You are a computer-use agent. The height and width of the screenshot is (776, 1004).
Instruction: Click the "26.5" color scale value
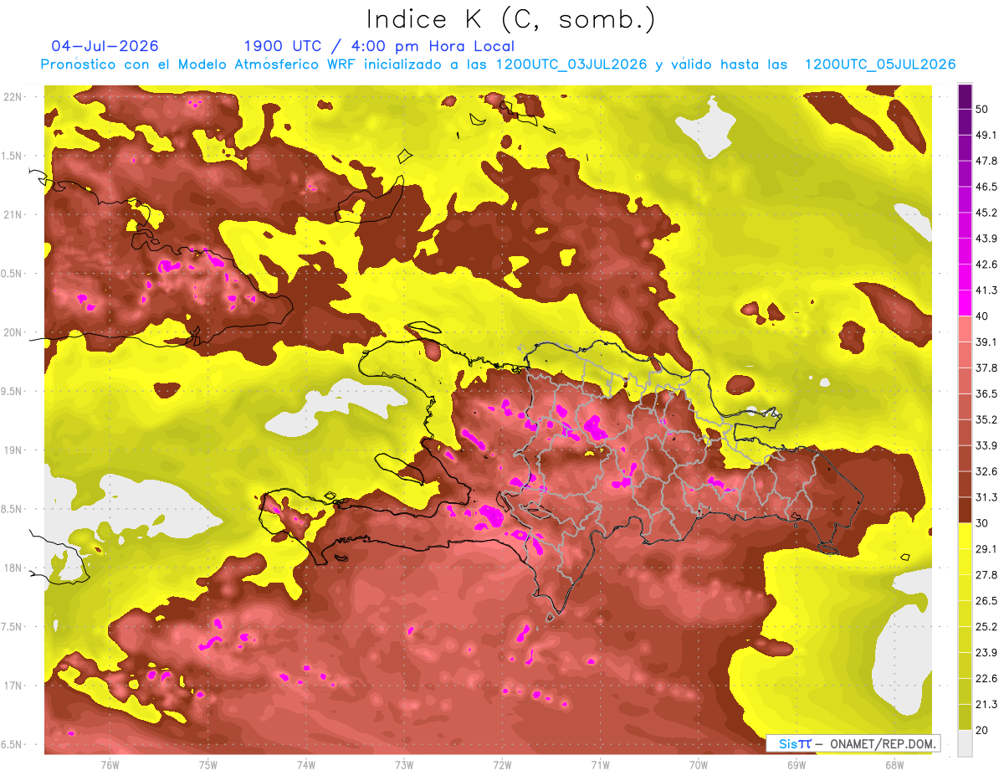986,601
